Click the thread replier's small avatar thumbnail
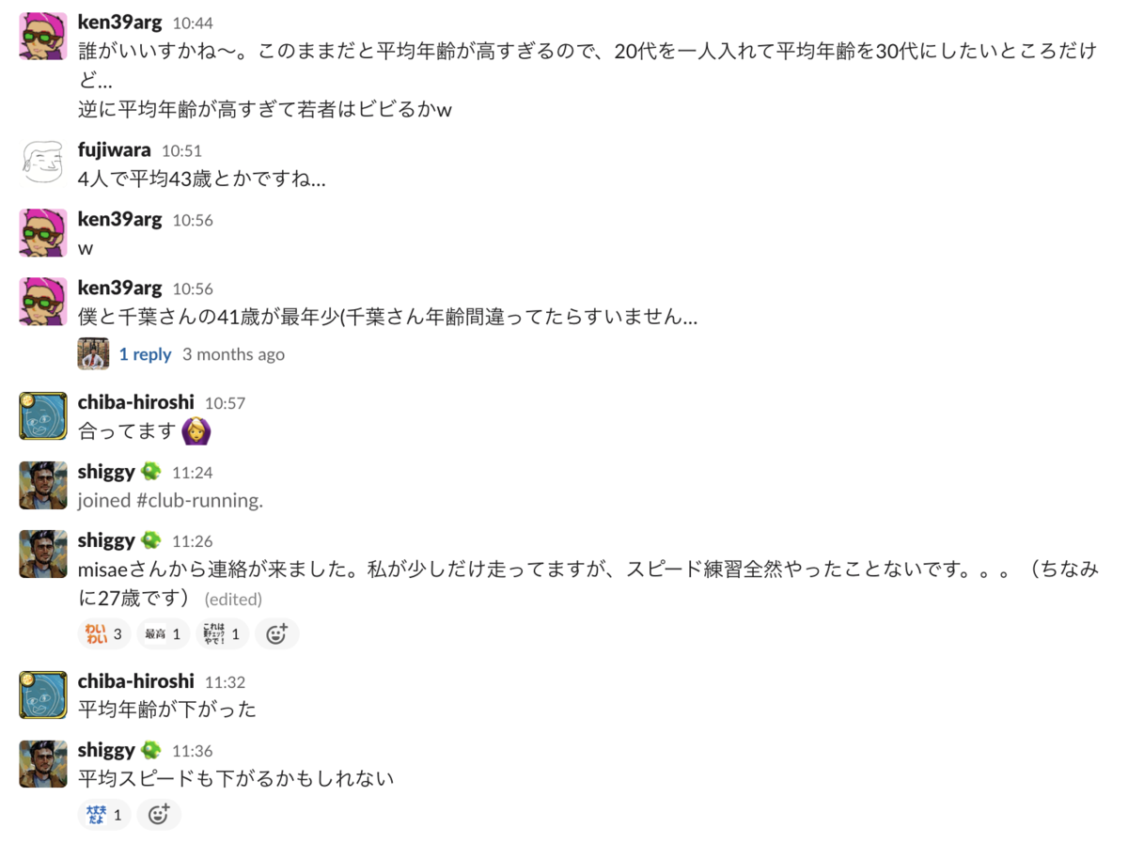The image size is (1128, 843). pos(93,354)
